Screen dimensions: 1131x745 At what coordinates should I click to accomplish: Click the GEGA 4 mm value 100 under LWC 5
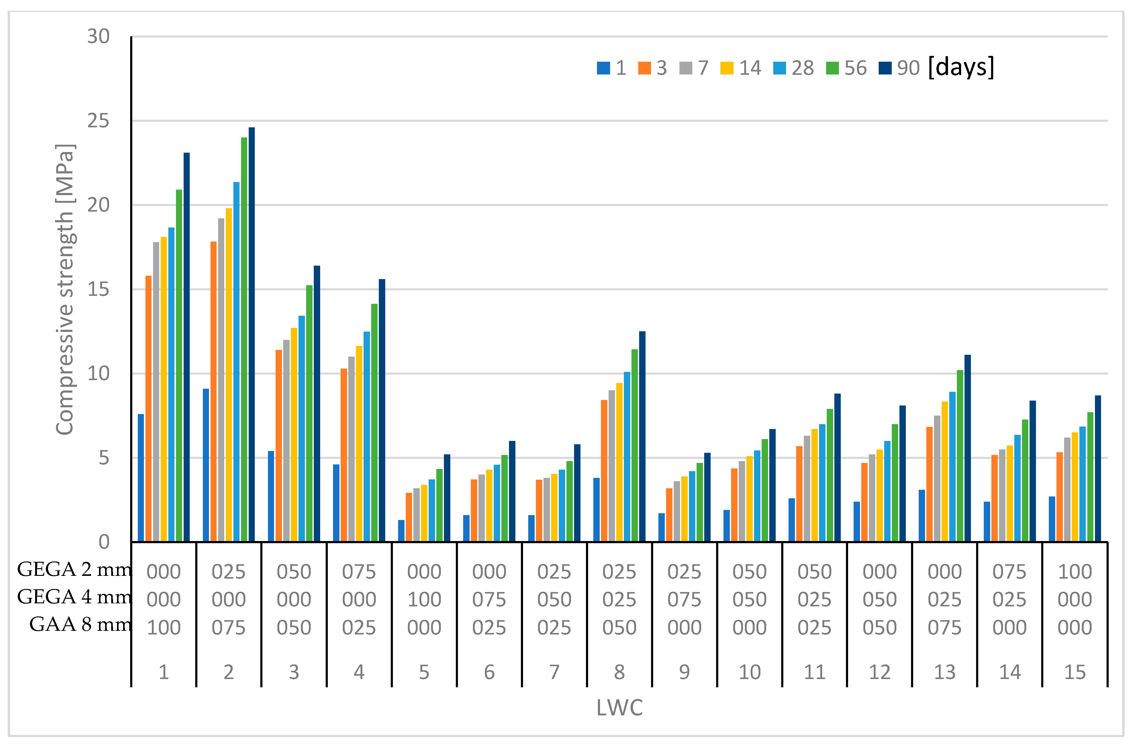[x=424, y=600]
